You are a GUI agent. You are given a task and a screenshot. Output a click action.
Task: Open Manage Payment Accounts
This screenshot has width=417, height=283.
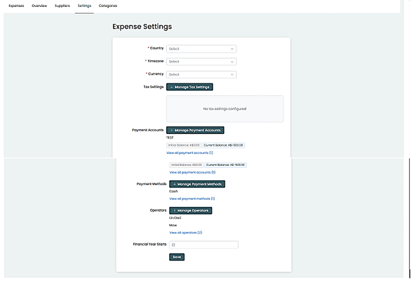coord(195,130)
